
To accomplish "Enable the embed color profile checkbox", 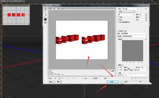I will tap(118, 22).
